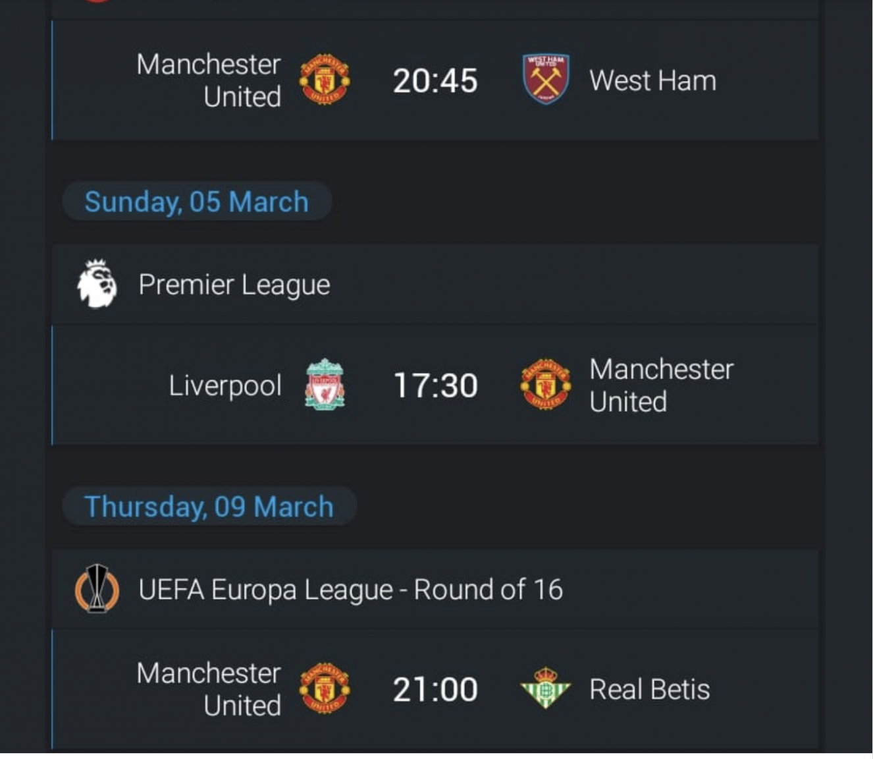Click the Liverpool team name
This screenshot has height=759, width=873.
(x=225, y=386)
